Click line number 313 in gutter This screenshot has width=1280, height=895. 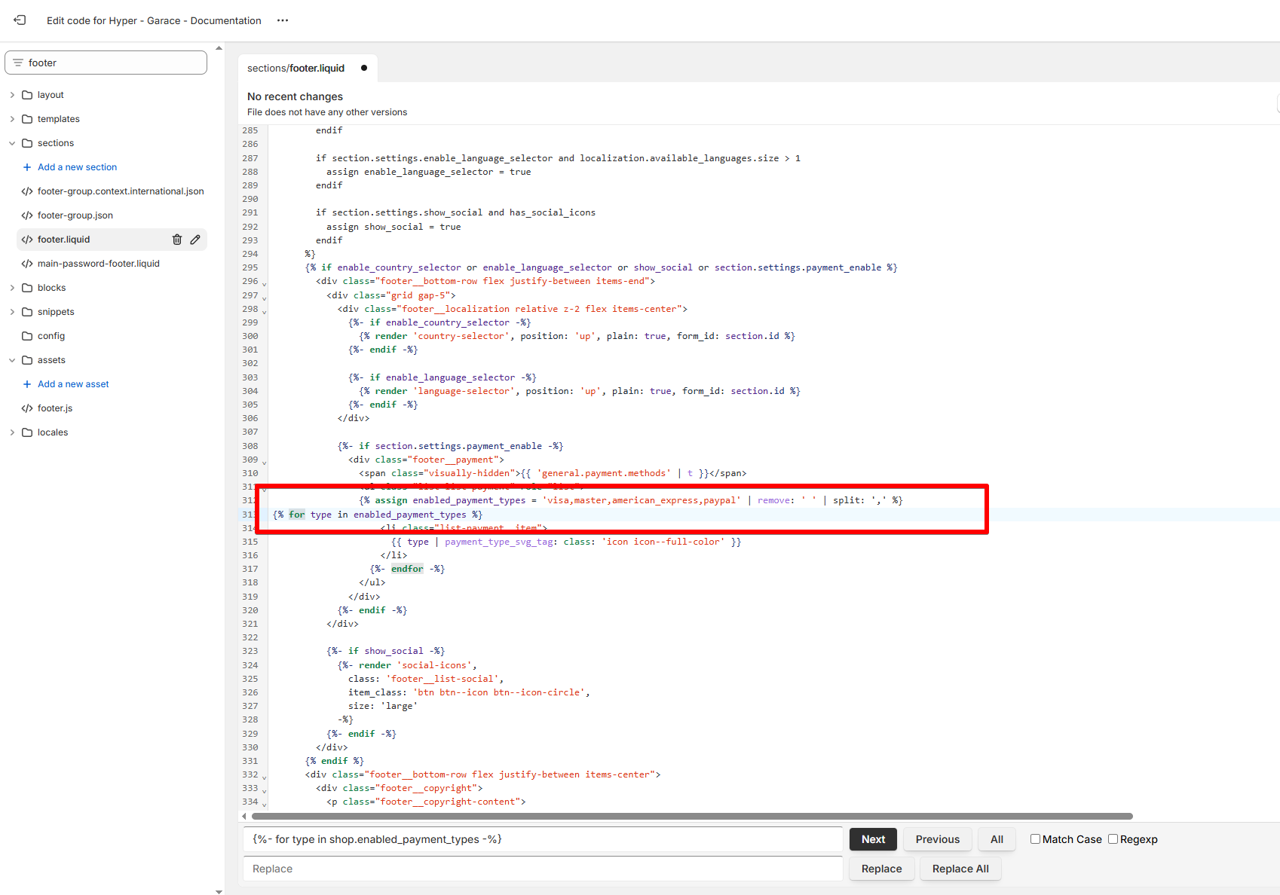click(x=249, y=515)
